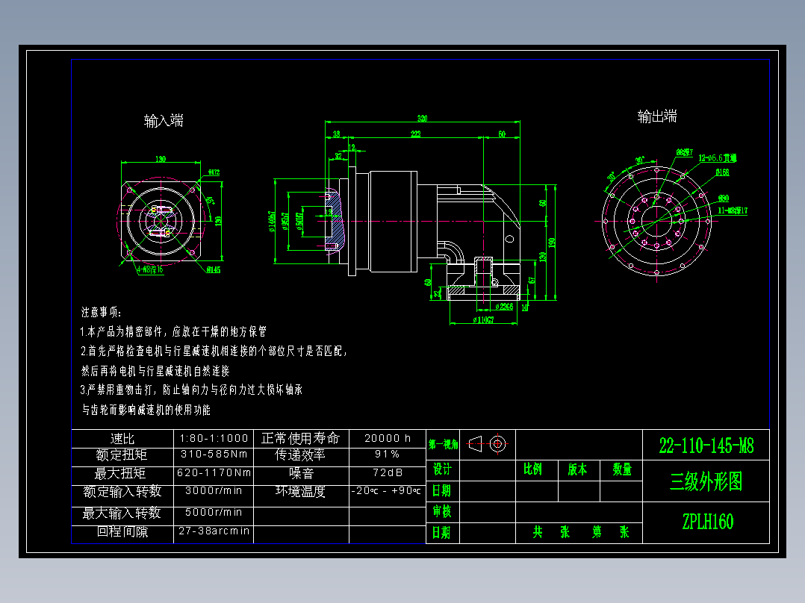Select the first-angle projection cone symbol
Screen dimensions: 805x603
475,444
